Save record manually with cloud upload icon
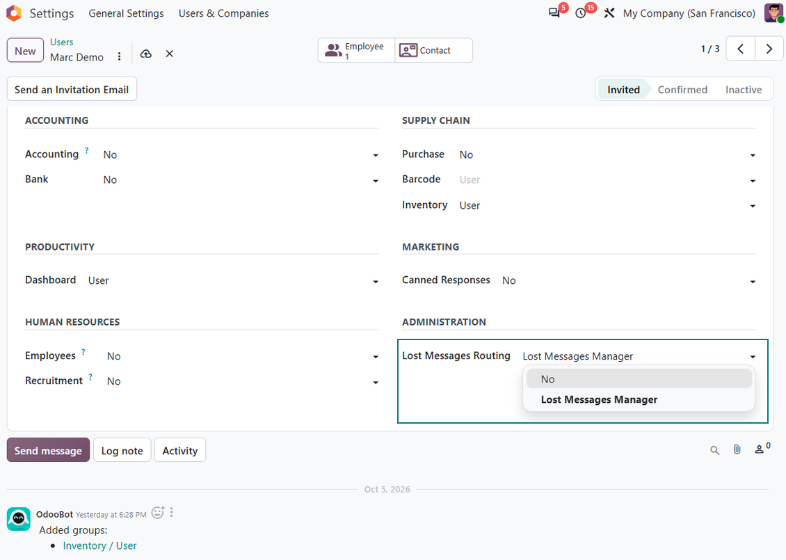The width and height of the screenshot is (786, 560). point(146,54)
